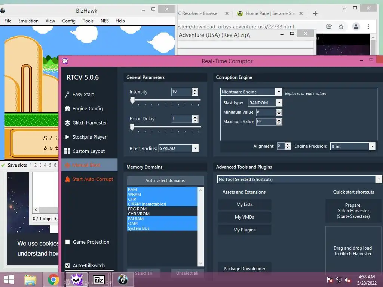Toggle System Bus memory domain
Image resolution: width=383 pixels, height=287 pixels.
162,228
